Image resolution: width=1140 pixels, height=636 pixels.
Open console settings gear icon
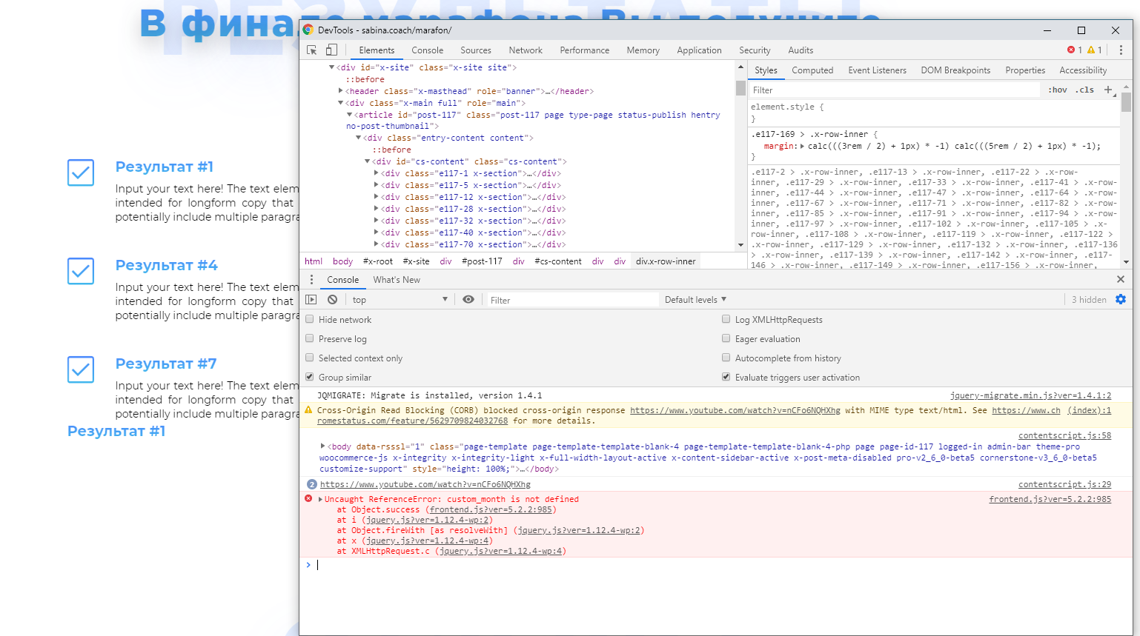[x=1121, y=300]
